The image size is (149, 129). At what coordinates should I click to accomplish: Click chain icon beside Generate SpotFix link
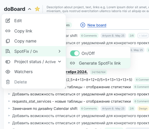tap(72, 63)
